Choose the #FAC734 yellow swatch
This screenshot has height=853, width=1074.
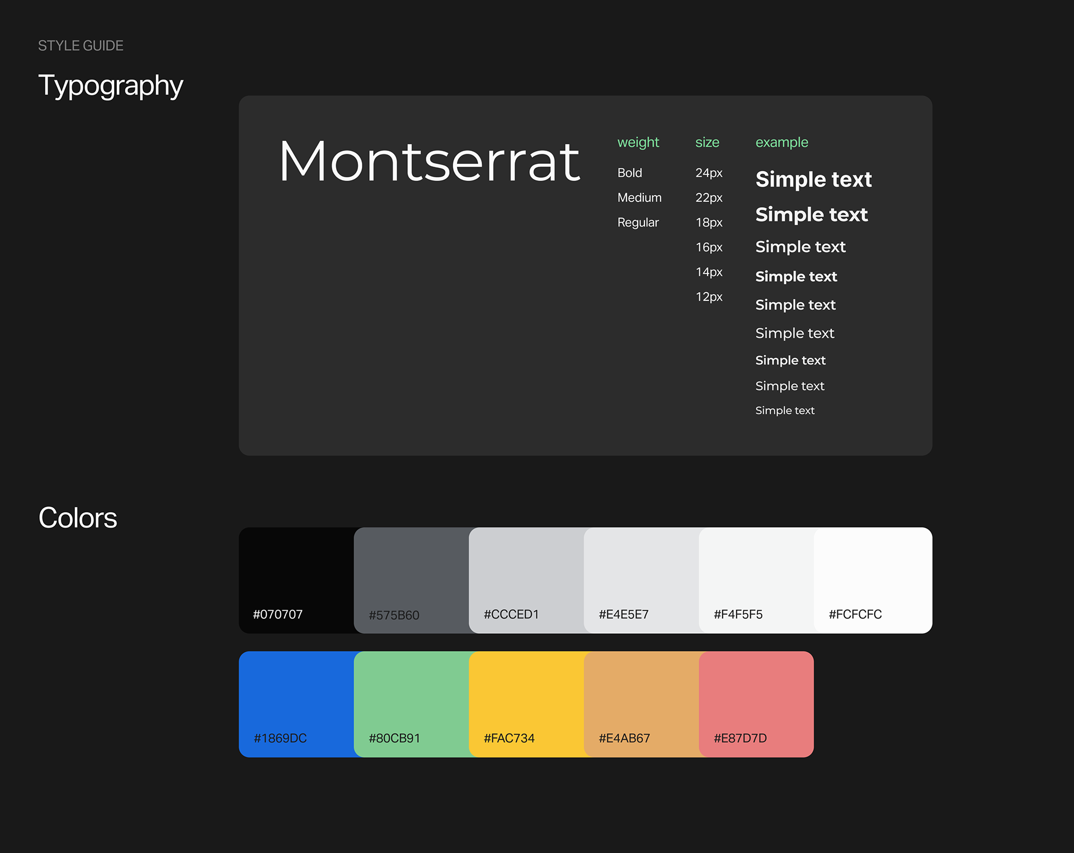[527, 704]
